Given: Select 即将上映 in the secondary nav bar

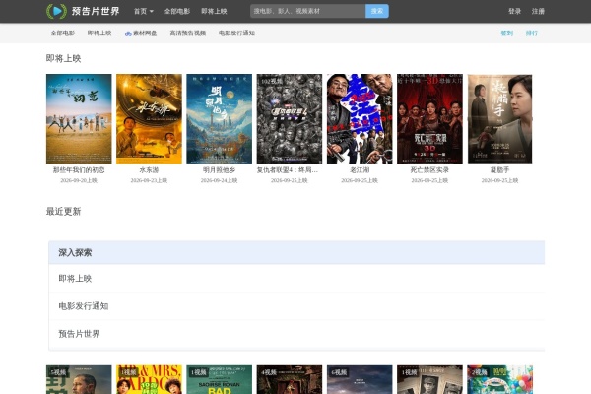Looking at the screenshot, I should point(99,33).
